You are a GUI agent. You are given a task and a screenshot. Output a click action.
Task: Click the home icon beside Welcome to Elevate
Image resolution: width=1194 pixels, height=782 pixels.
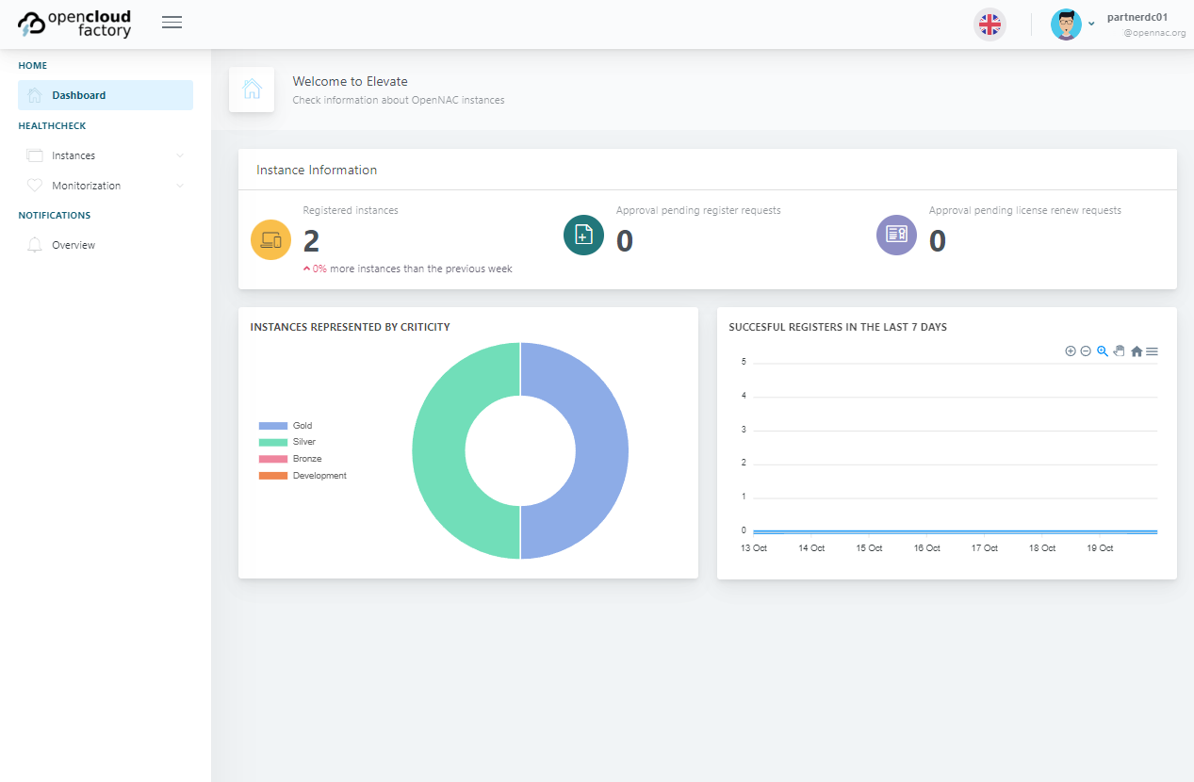(252, 90)
